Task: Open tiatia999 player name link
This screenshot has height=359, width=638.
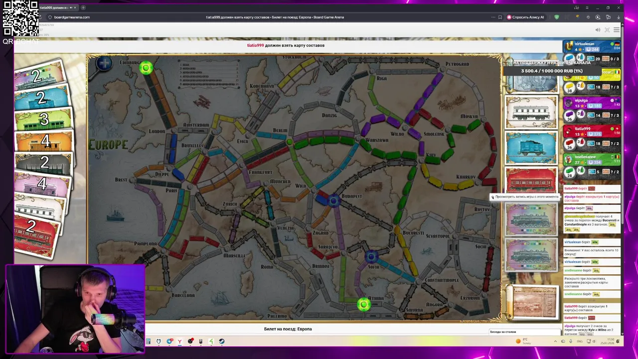Action: (x=583, y=129)
